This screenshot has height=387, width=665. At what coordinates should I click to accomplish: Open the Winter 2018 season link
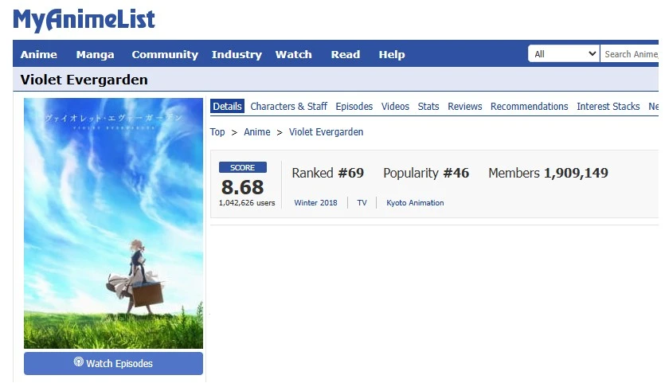(315, 203)
